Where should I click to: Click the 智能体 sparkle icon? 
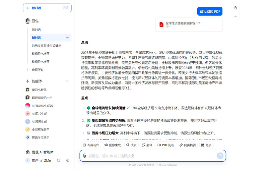click(27, 81)
